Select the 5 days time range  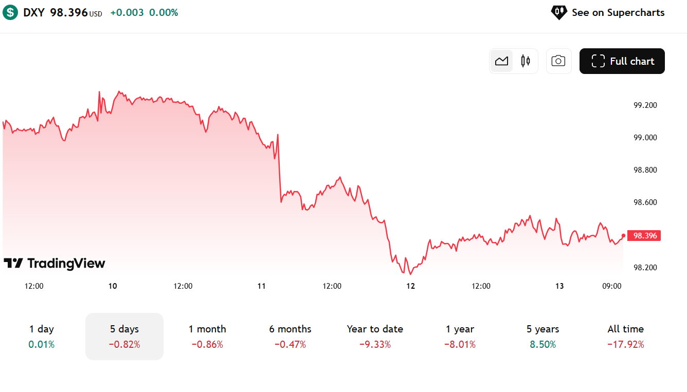[124, 336]
